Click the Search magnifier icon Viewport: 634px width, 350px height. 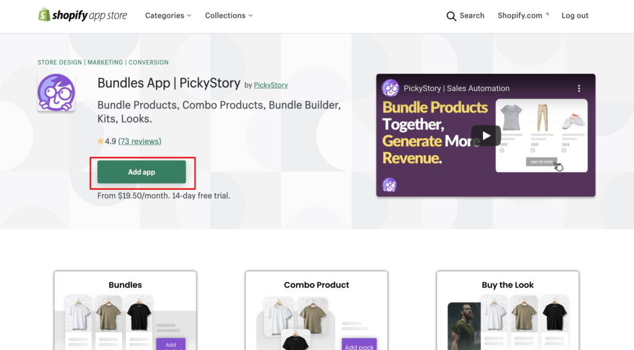click(x=451, y=15)
